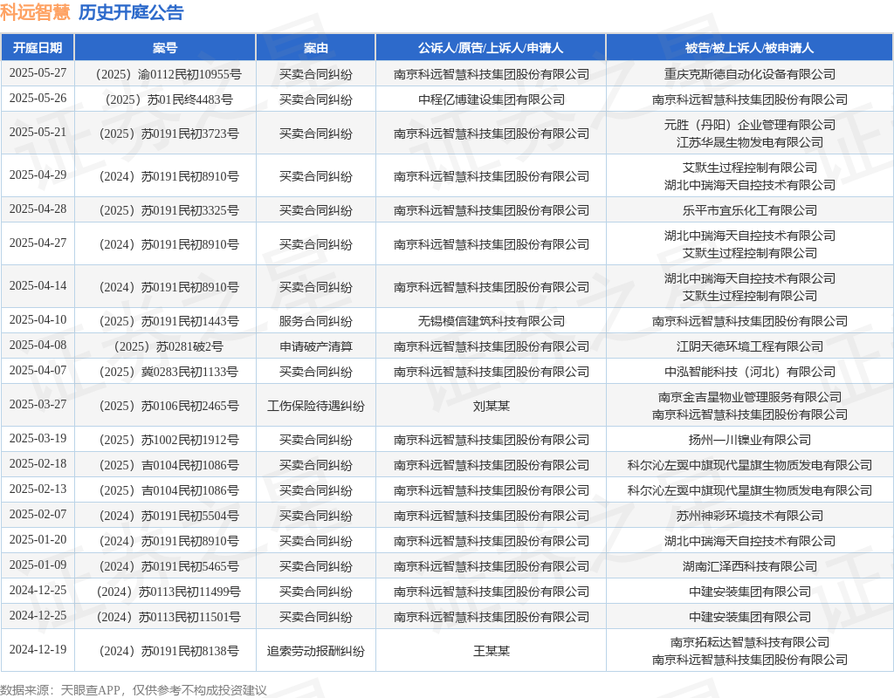Click the 科远智慧 title text
Image resolution: width=894 pixels, height=698 pixels.
35,12
